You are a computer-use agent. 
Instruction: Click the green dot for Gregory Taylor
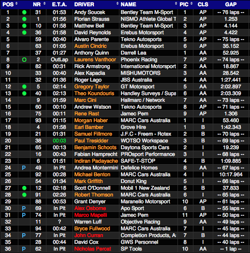tap(24, 87)
